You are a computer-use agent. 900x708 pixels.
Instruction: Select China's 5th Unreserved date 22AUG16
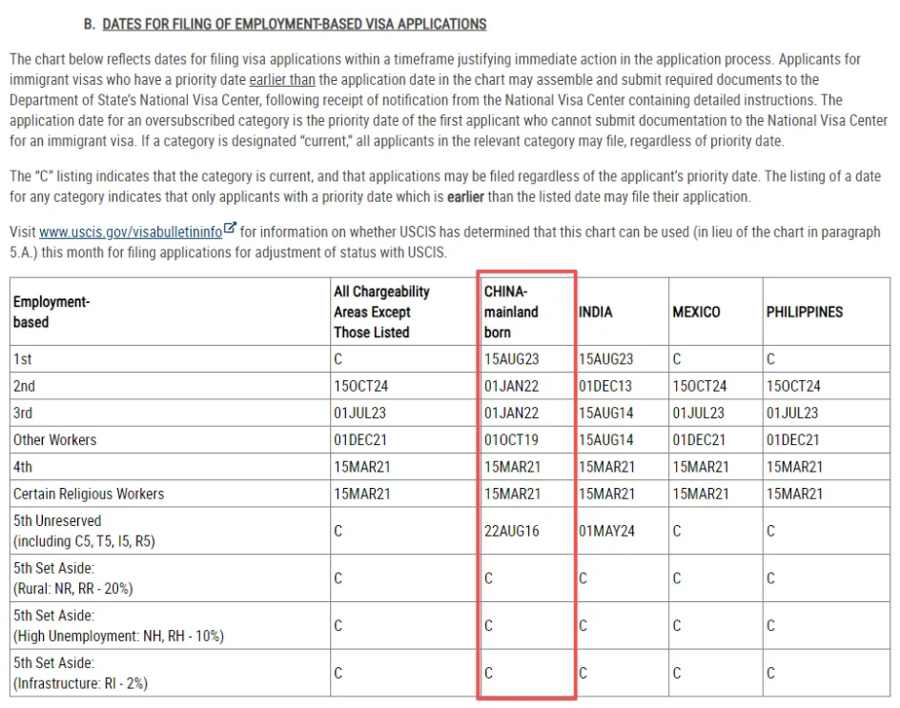click(x=511, y=531)
